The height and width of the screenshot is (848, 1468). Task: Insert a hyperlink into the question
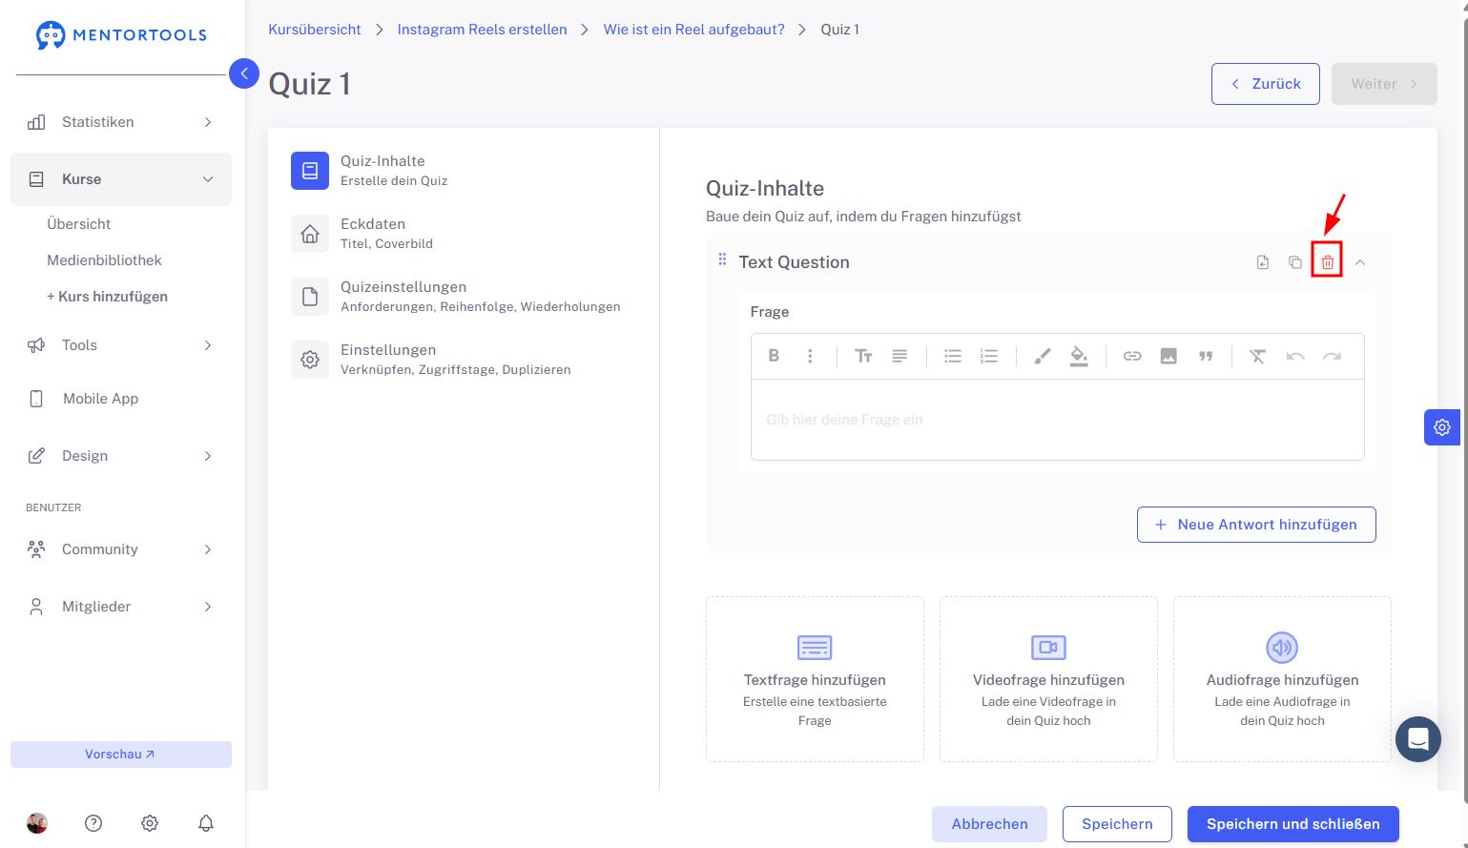click(1132, 356)
